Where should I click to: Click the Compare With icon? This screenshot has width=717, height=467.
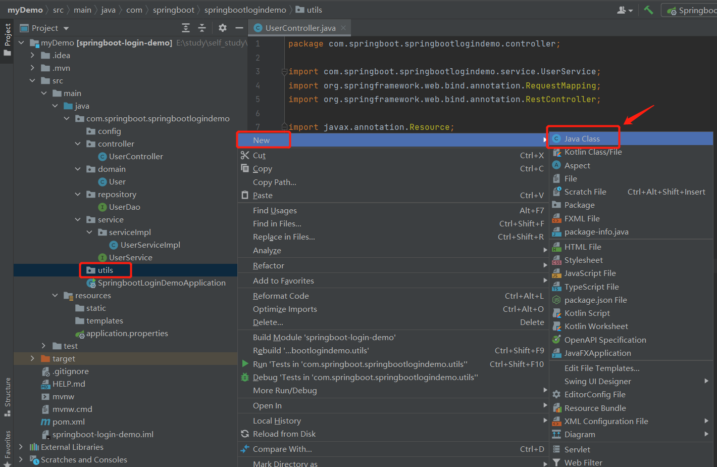tap(245, 449)
